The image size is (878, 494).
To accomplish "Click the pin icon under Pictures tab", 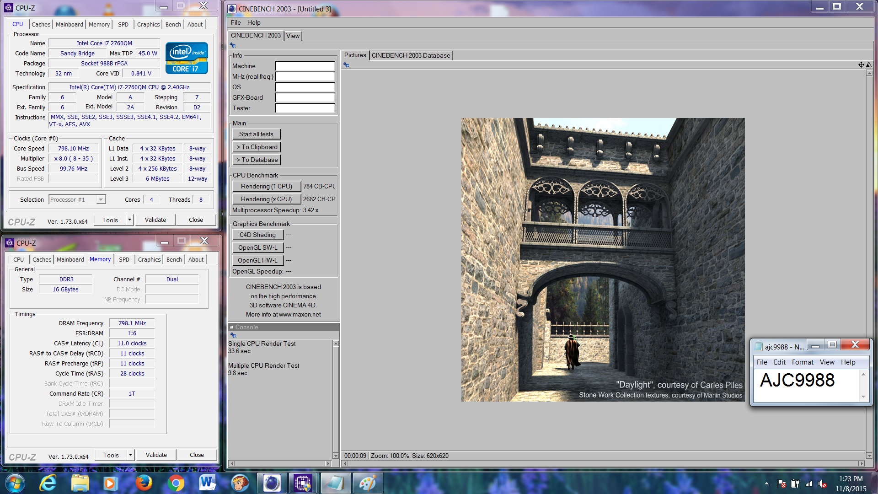I will tap(346, 65).
